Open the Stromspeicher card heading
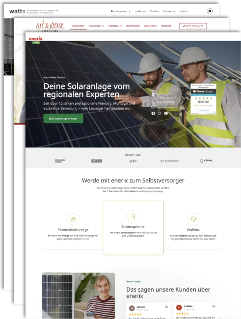Screen dimensions: 241x319 (133, 227)
